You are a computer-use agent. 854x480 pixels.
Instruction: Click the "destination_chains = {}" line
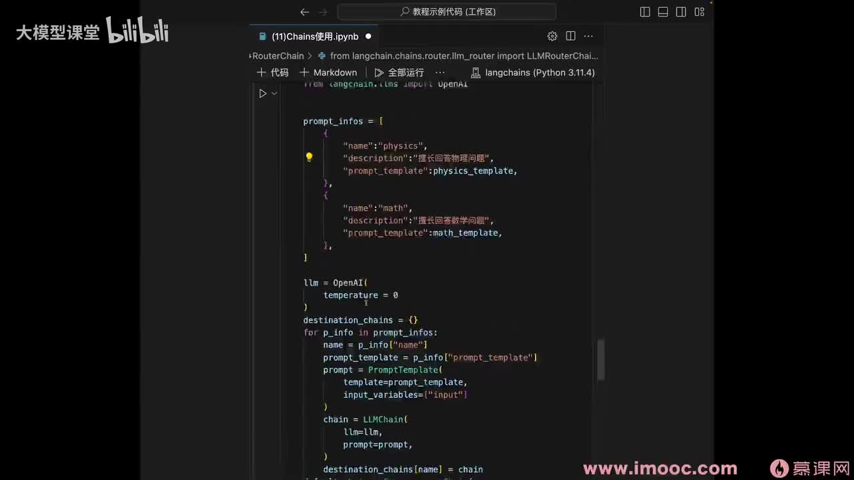361,320
